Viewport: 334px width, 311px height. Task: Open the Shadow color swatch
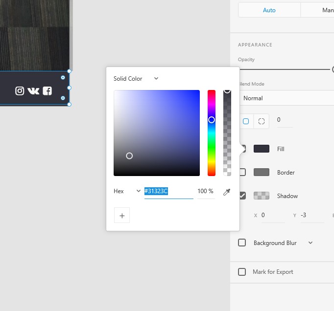262,196
